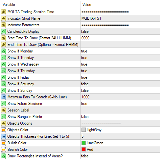The width and height of the screenshot is (161, 160).
Task: Select the Bullish Color label
Action: [x=17, y=143]
